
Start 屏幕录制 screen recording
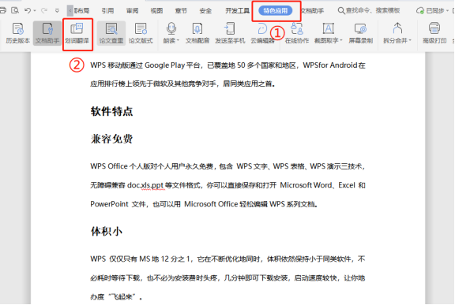point(360,33)
